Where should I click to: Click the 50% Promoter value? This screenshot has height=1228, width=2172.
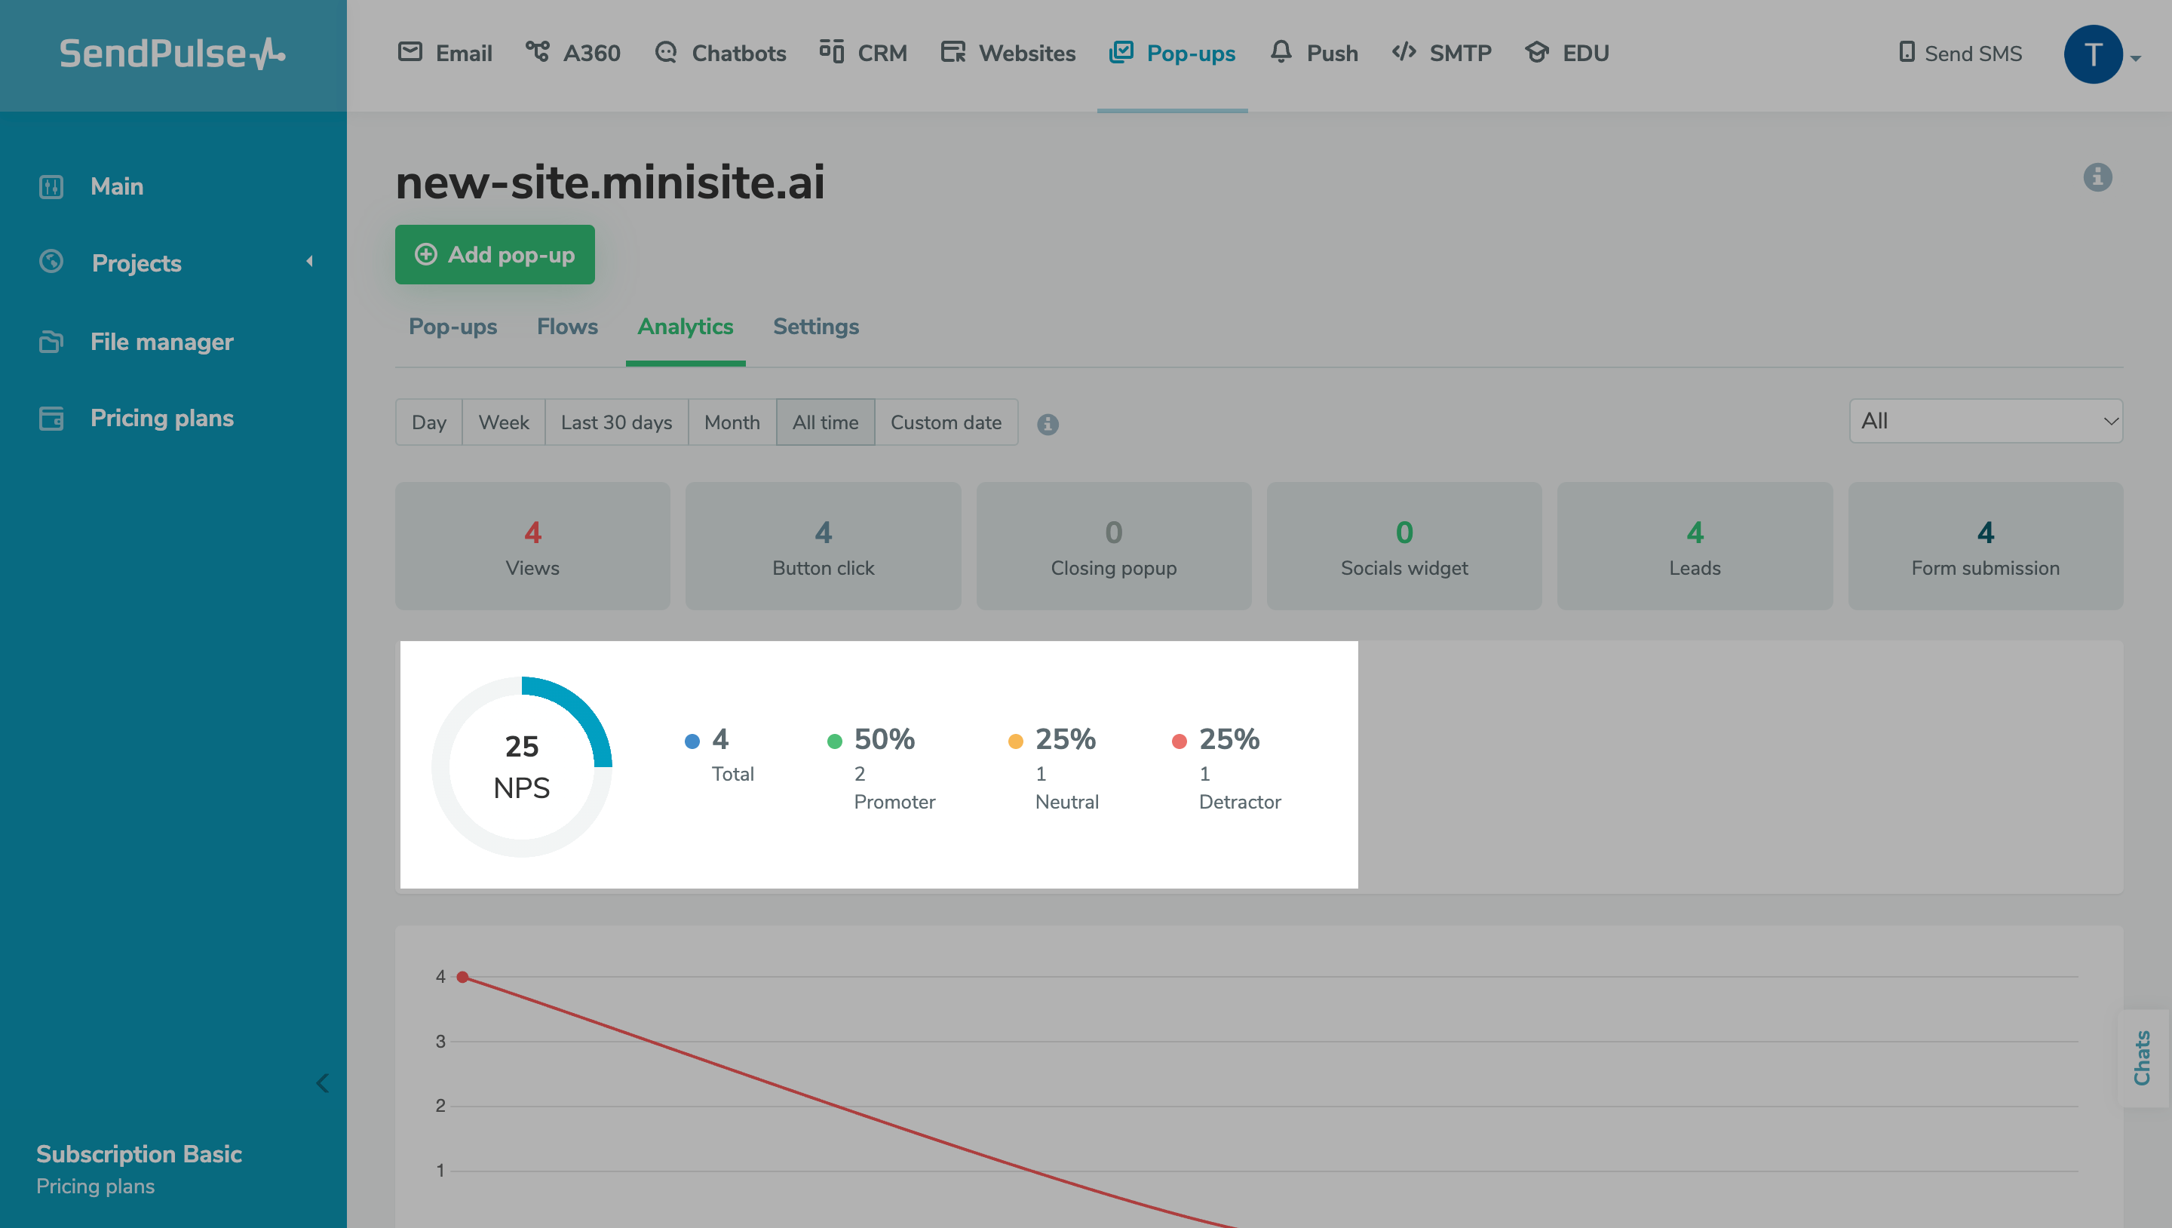tap(885, 738)
